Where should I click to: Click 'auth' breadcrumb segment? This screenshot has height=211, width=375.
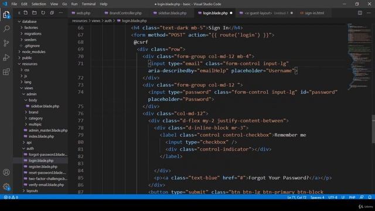click(x=108, y=21)
